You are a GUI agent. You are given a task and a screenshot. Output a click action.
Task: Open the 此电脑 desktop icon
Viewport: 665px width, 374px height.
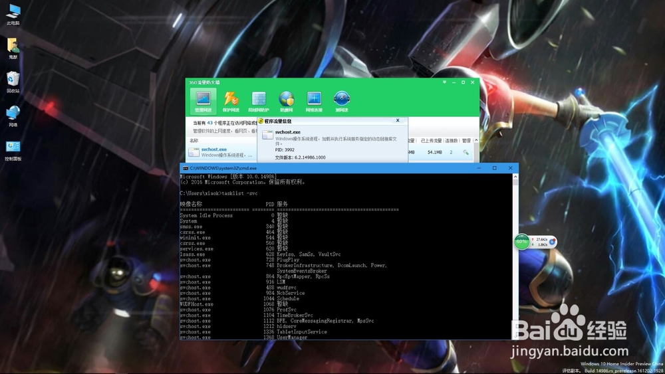point(13,15)
